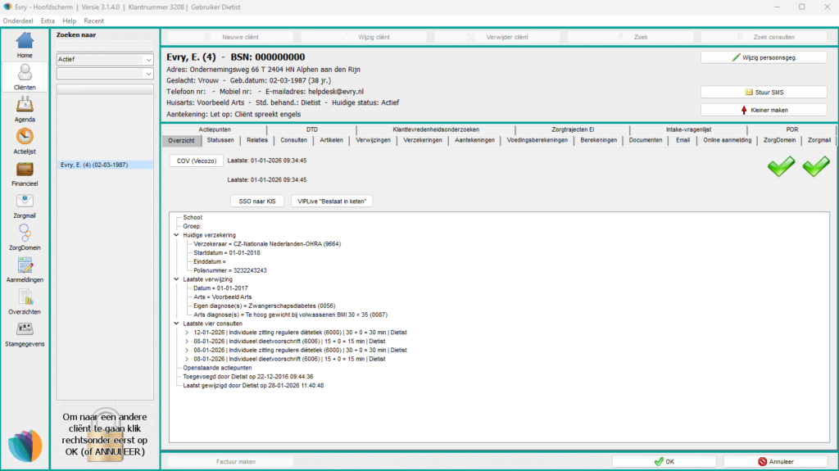
Task: Expand last 08-01-2026 dieetvoorschrift row
Action: click(187, 359)
